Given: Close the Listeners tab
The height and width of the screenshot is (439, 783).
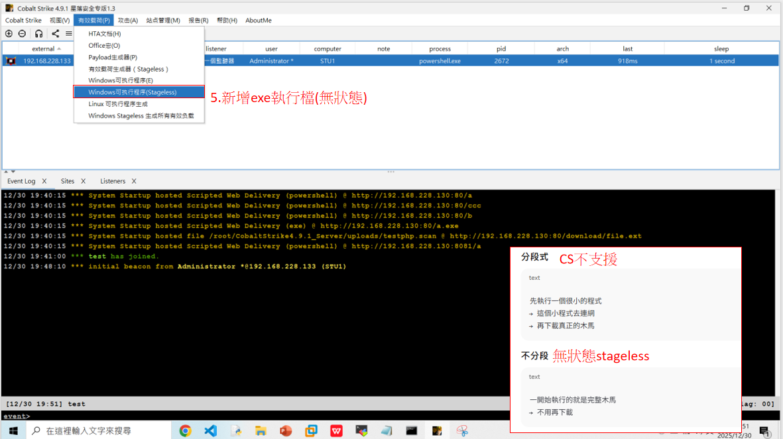Looking at the screenshot, I should tap(134, 181).
